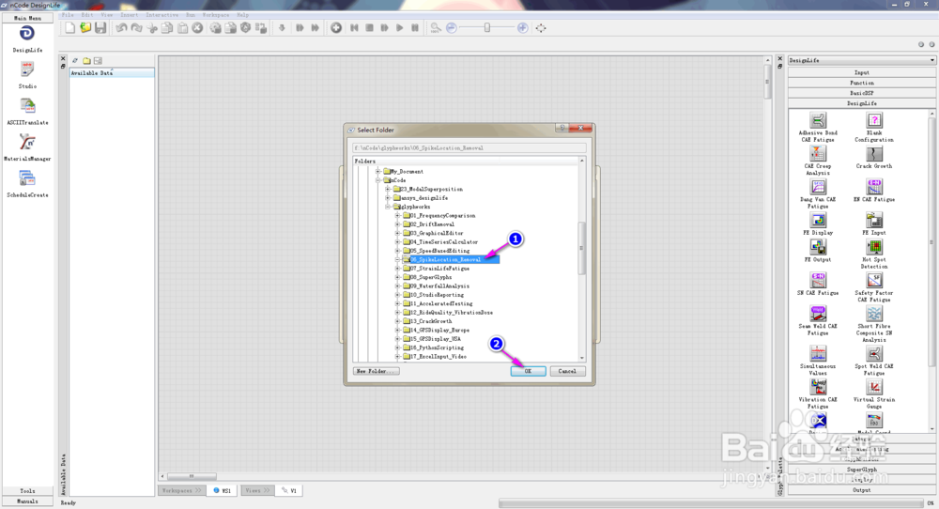Viewport: 939px width, 509px height.
Task: Open the DesignLife module in Main Menu
Action: 27,39
